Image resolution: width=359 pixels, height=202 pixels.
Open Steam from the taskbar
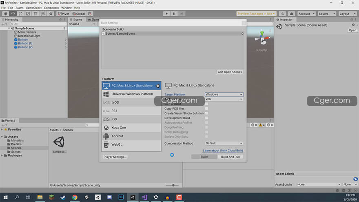(63, 197)
